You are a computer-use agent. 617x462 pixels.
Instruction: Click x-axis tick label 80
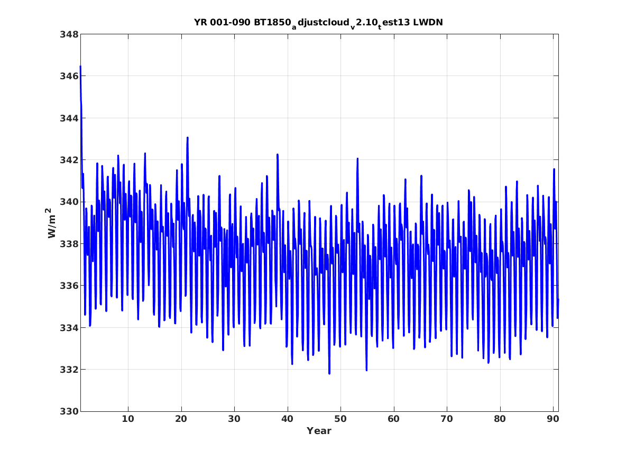pos(500,419)
